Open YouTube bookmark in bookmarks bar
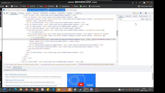165x93 pixels. point(31,6)
